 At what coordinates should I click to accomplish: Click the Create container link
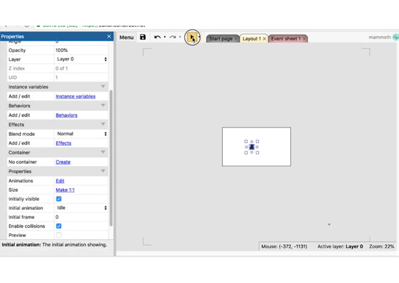63,162
